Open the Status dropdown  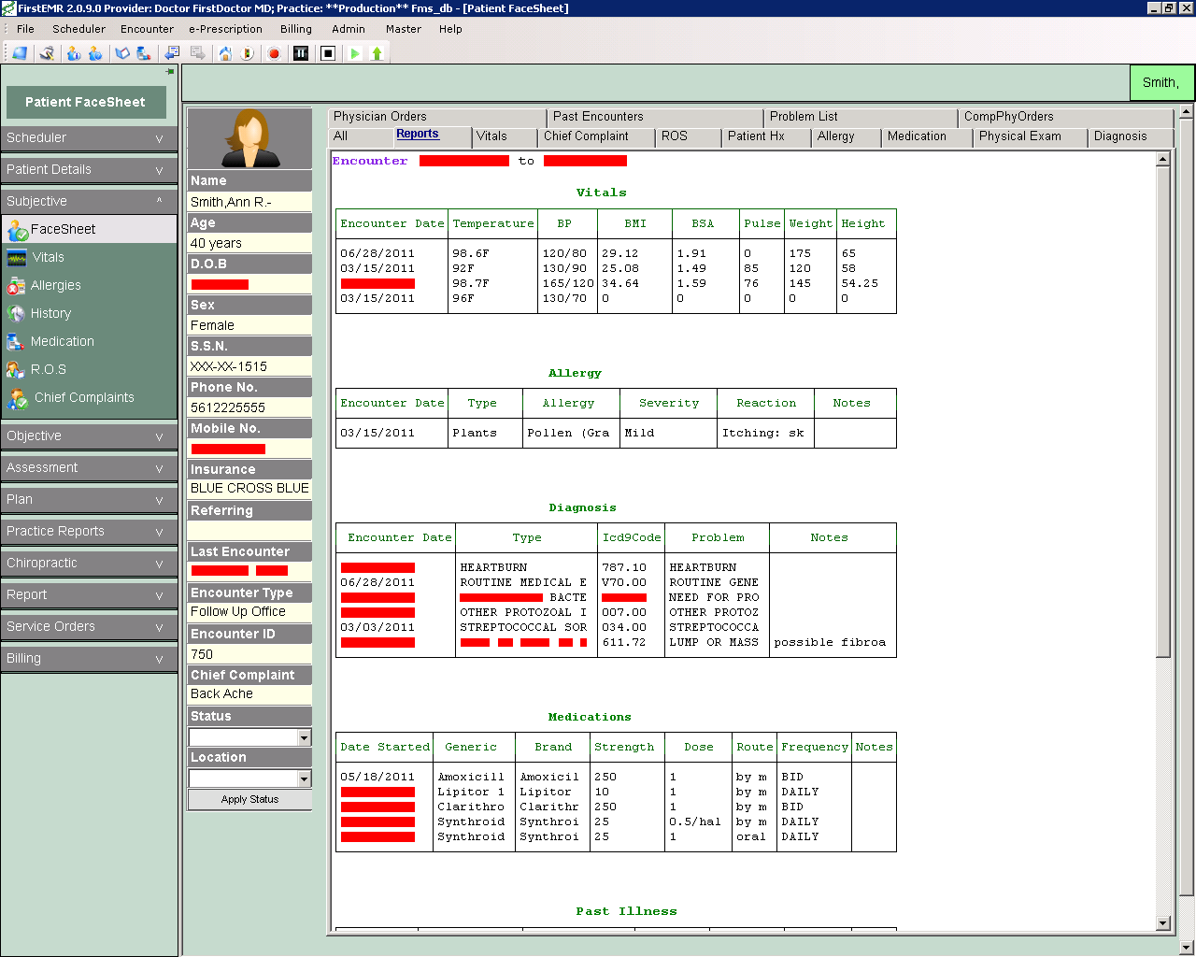(x=303, y=738)
